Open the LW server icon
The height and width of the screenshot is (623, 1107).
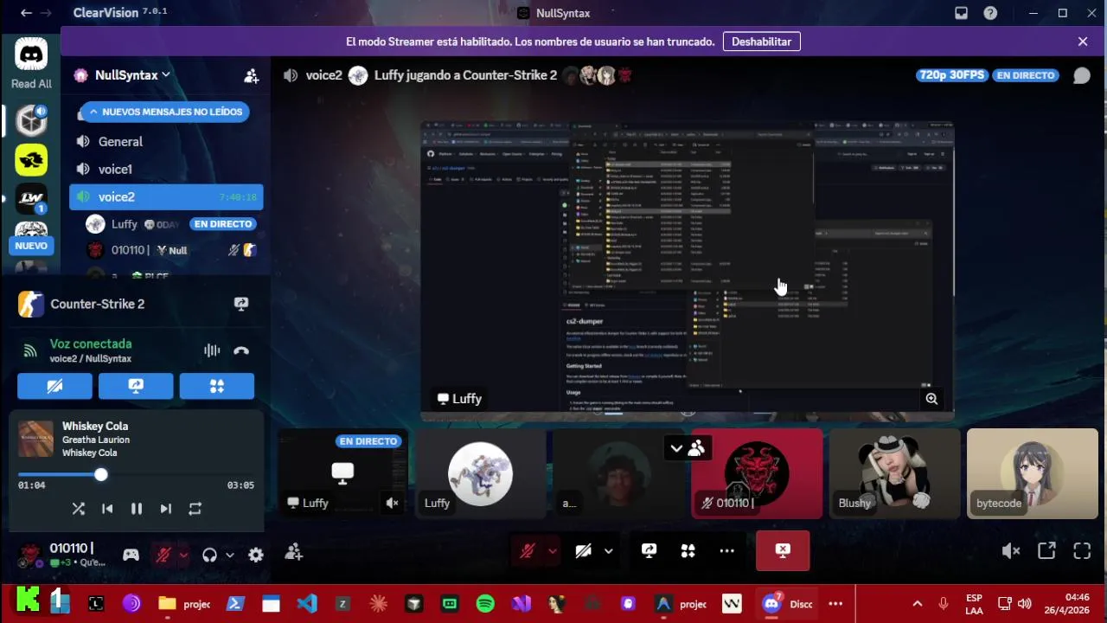point(31,199)
